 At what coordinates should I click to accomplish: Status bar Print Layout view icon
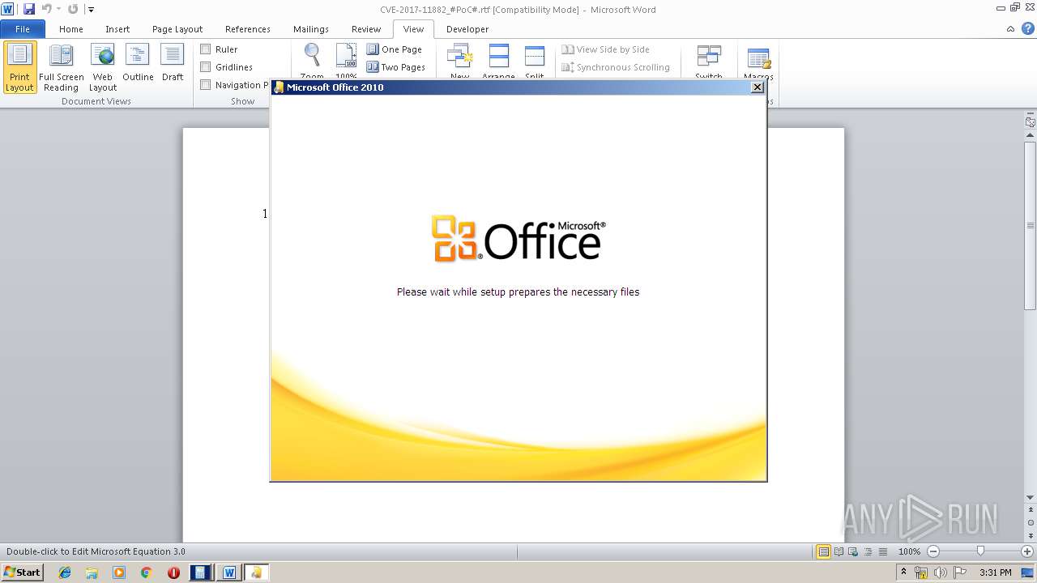point(824,551)
